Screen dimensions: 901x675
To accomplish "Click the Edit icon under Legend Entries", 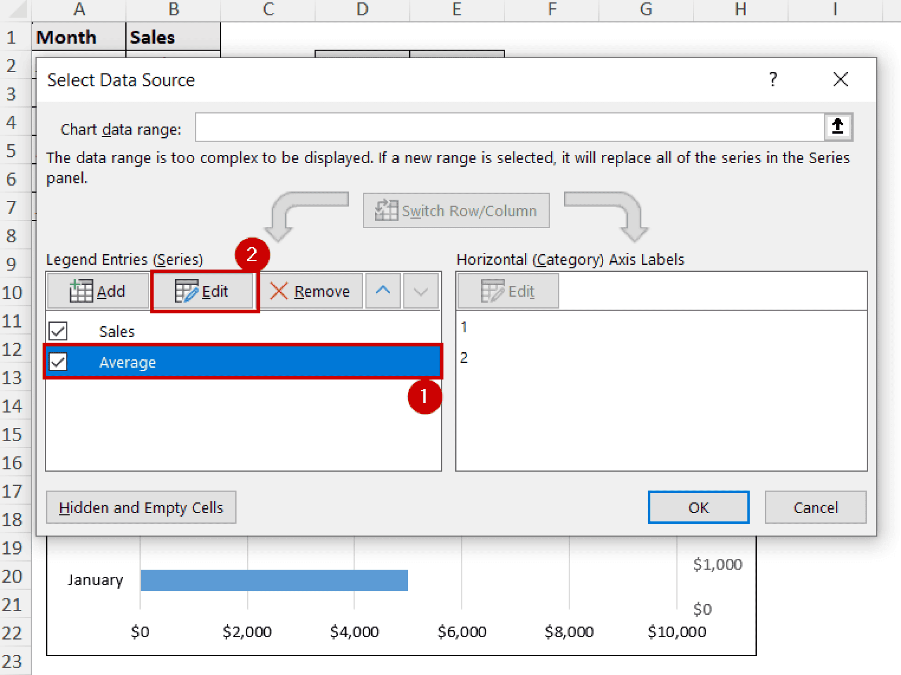I will (187, 291).
